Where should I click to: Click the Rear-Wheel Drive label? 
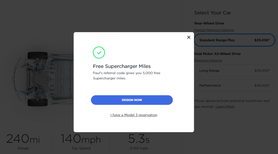pyautogui.click(x=209, y=23)
